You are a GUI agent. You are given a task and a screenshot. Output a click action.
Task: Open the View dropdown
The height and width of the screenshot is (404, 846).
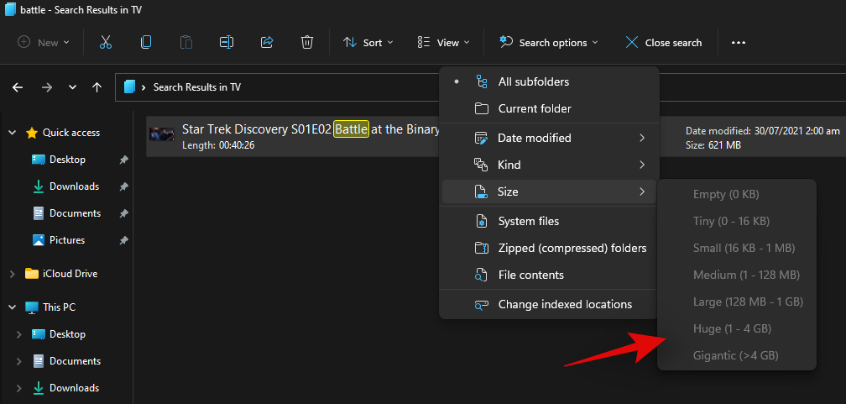[443, 42]
